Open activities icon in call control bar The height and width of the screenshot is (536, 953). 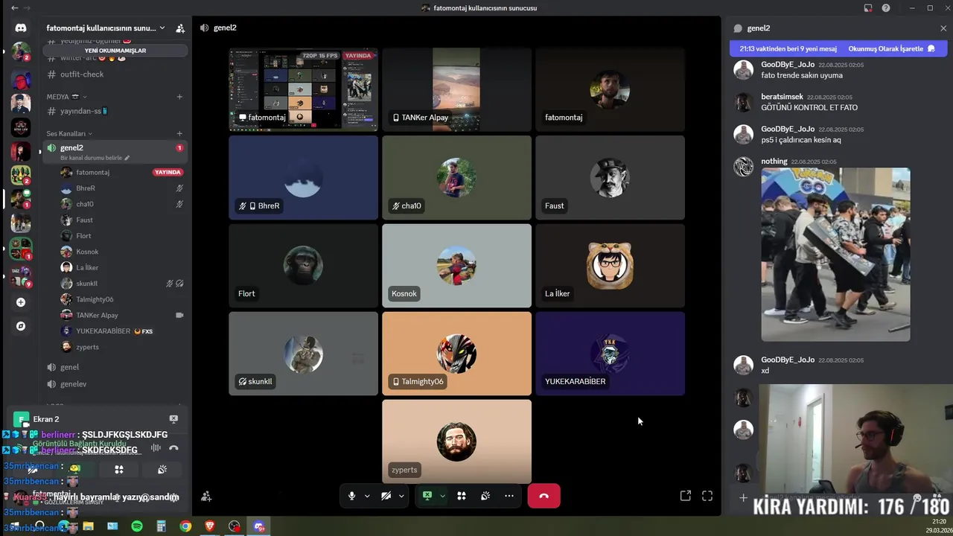(462, 496)
